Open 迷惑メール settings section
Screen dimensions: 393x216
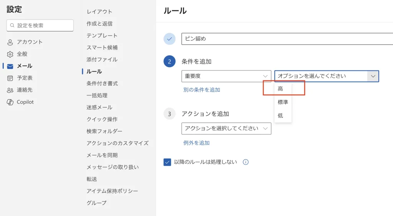[x=99, y=107]
